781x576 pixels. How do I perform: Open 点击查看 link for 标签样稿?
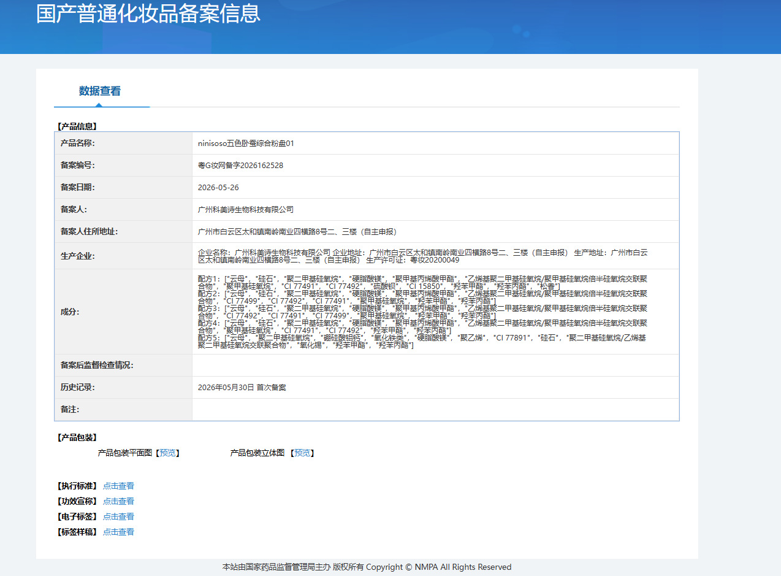(x=118, y=532)
